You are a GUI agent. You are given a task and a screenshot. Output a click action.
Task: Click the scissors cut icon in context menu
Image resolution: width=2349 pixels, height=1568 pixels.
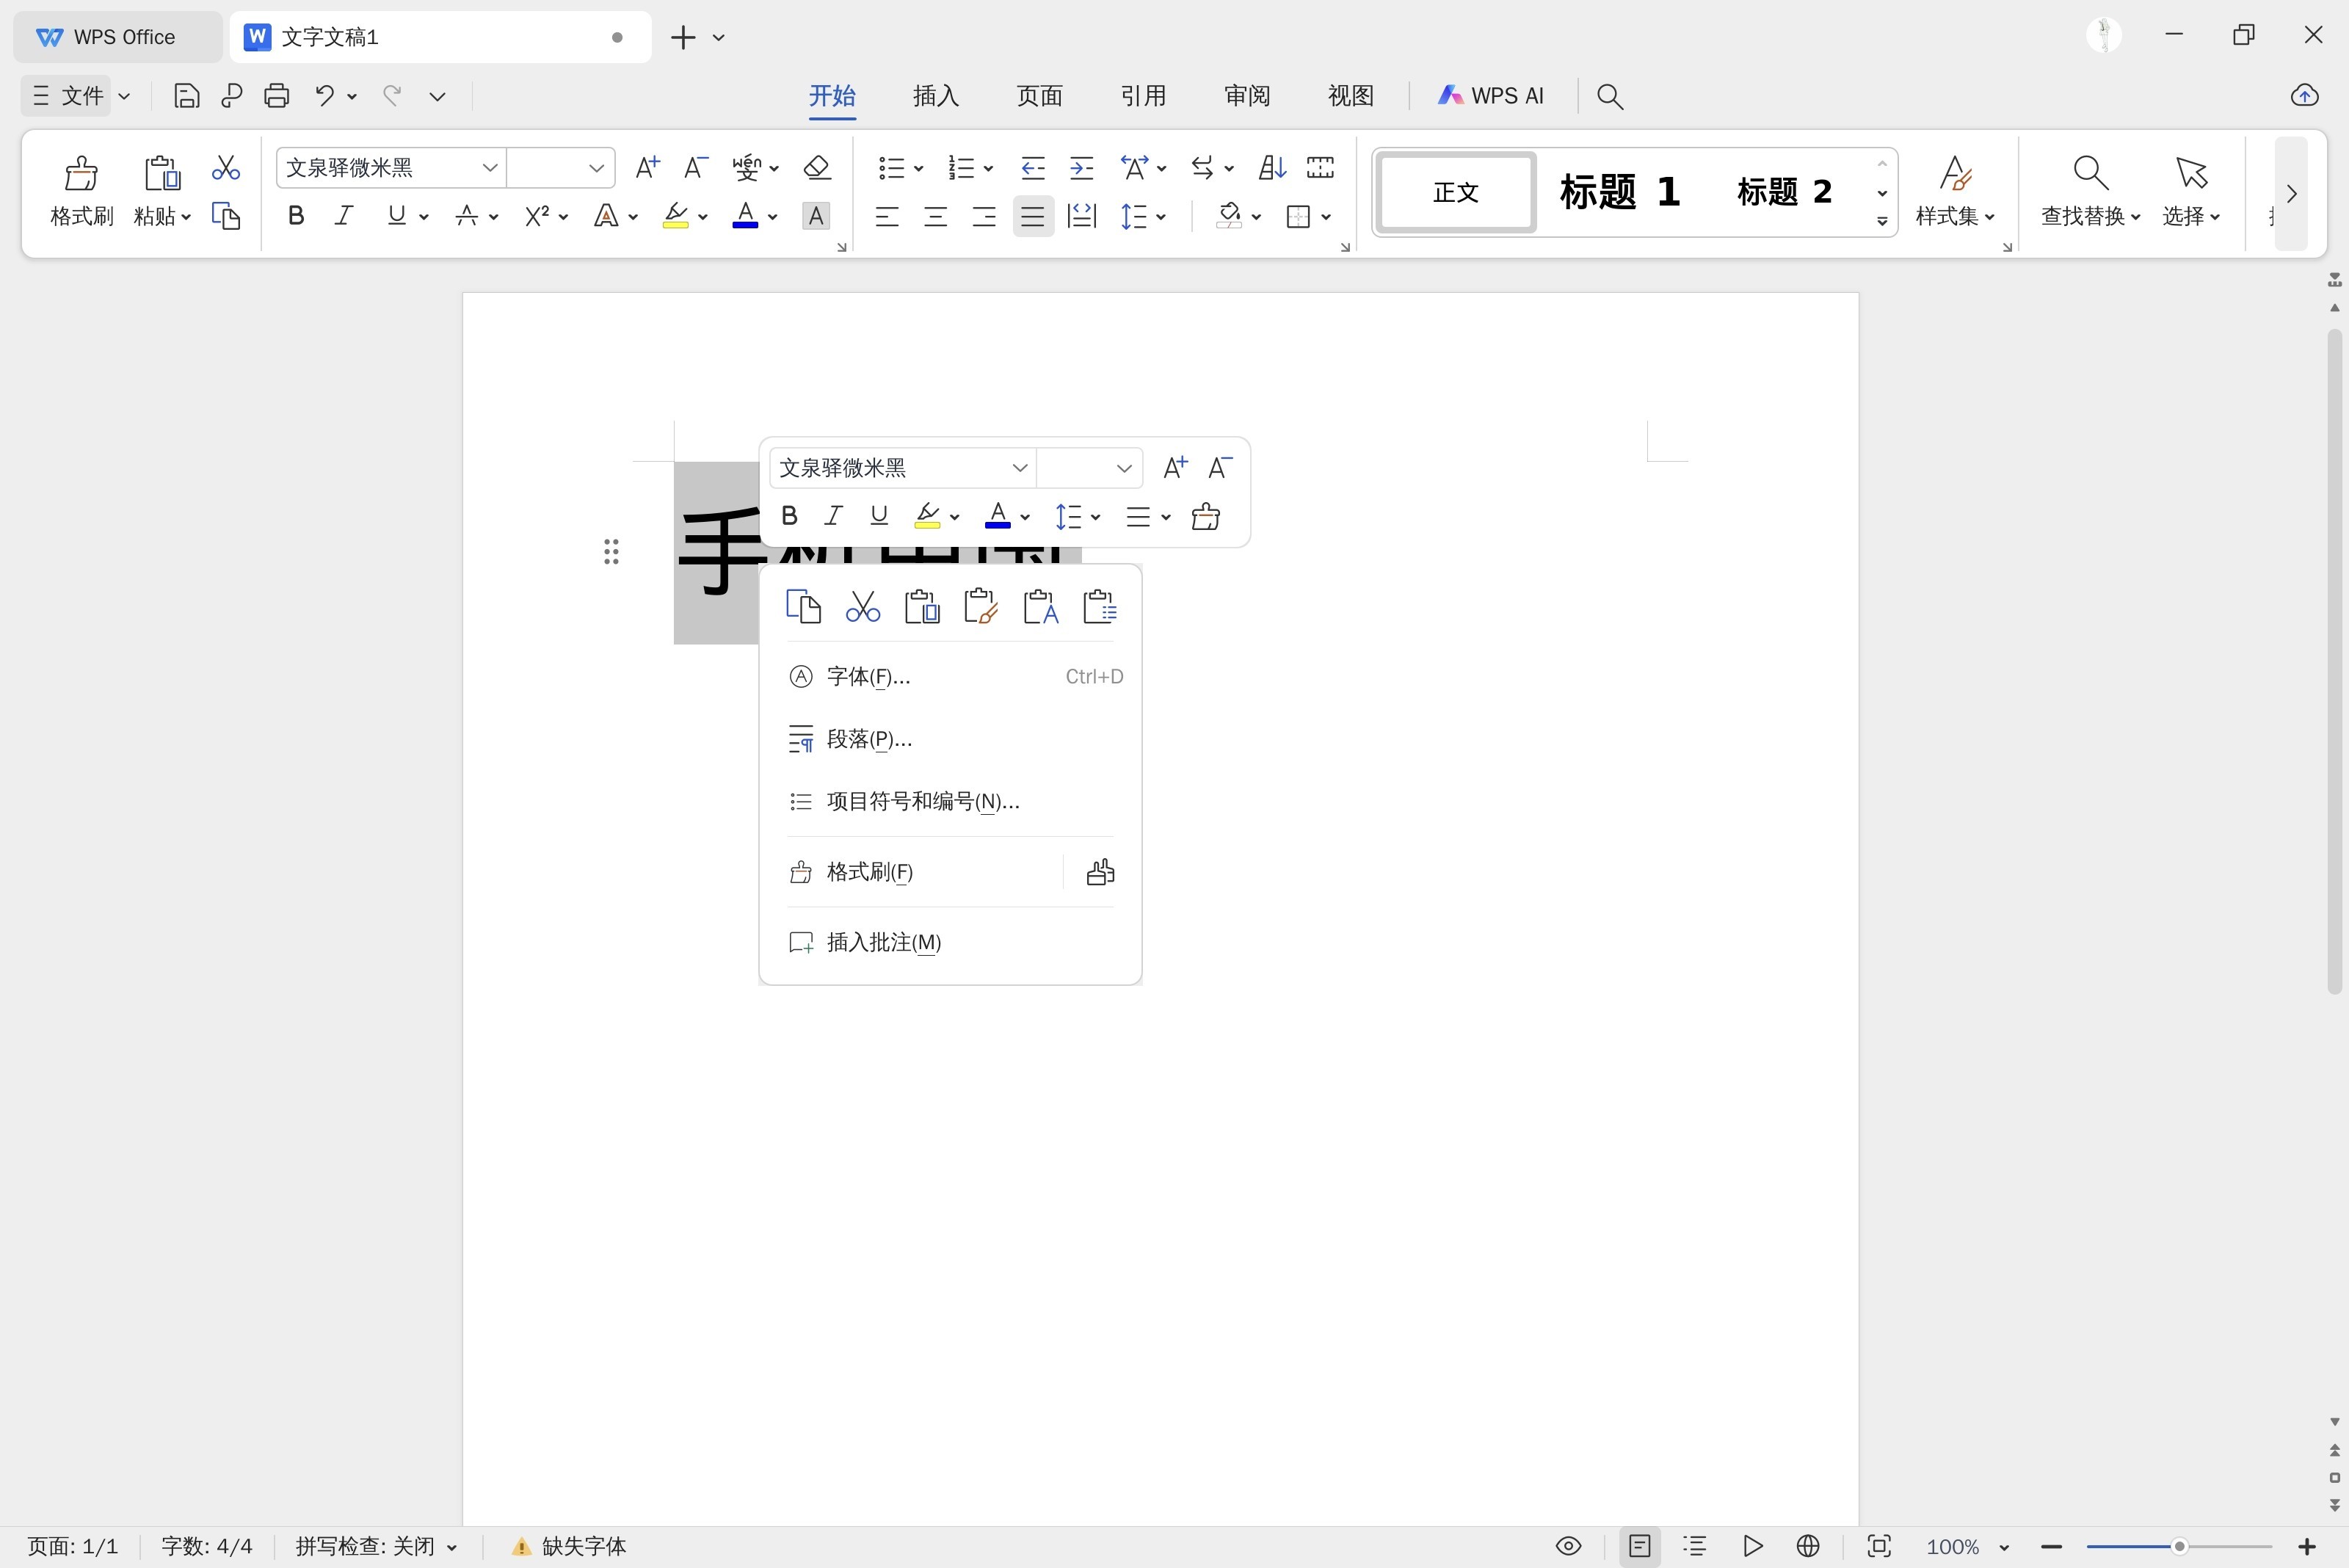coord(862,607)
